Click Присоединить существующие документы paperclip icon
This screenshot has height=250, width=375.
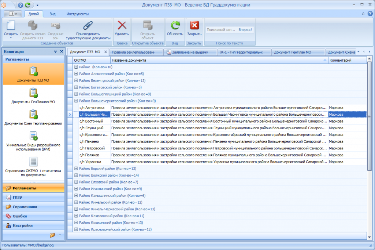coord(88,25)
